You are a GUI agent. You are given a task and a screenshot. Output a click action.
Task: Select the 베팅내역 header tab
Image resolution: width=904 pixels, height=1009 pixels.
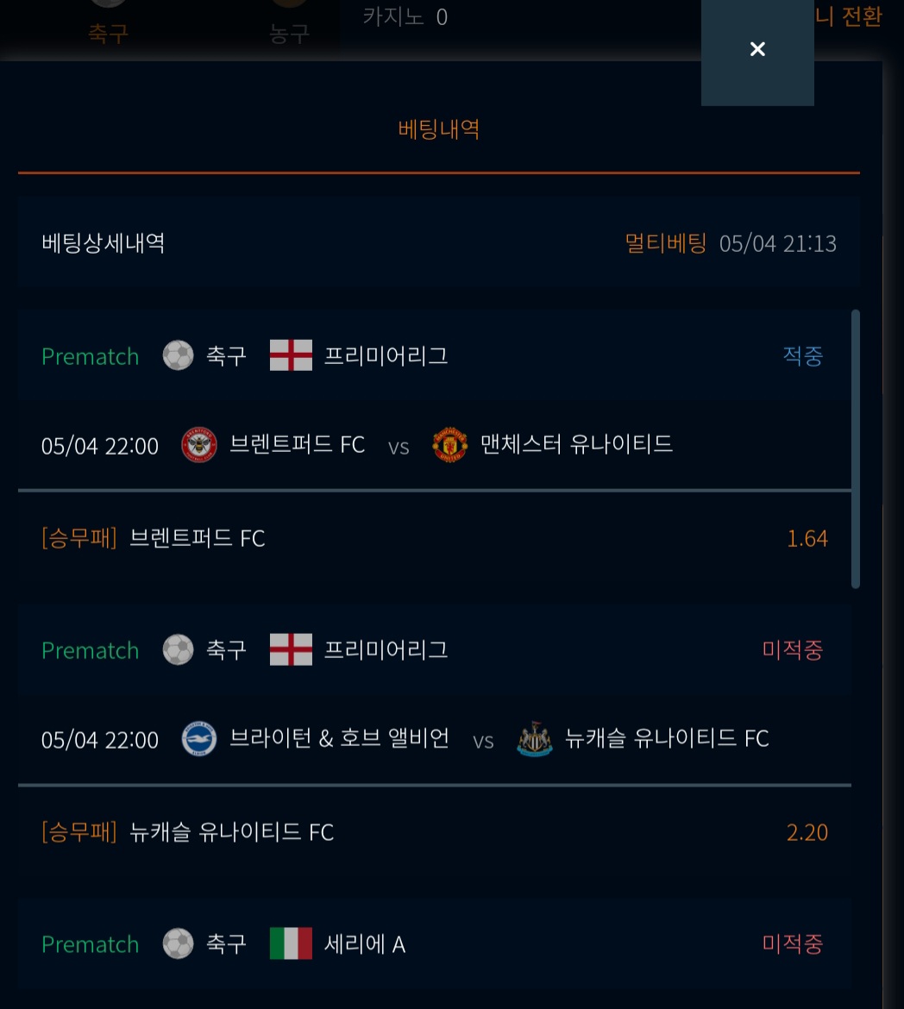[438, 129]
